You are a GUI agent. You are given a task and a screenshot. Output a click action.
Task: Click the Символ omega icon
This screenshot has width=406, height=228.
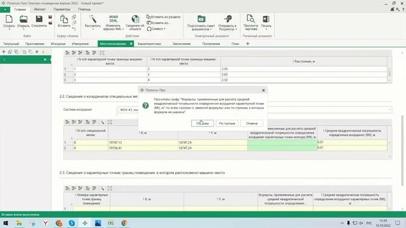149,29
